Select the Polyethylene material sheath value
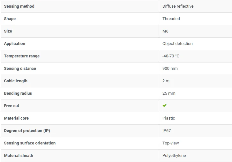 tap(174, 156)
